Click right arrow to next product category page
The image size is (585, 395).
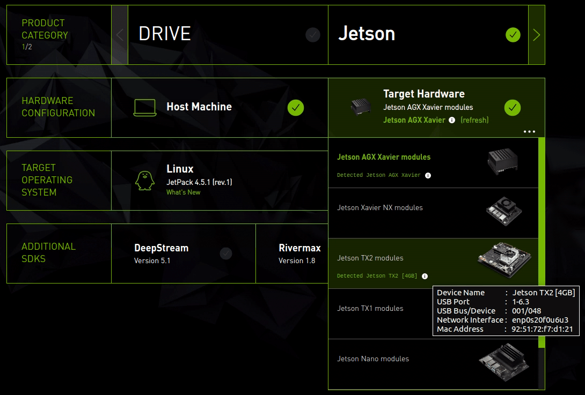click(x=536, y=34)
